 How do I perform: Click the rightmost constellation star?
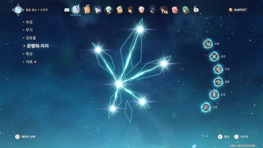click(164, 63)
